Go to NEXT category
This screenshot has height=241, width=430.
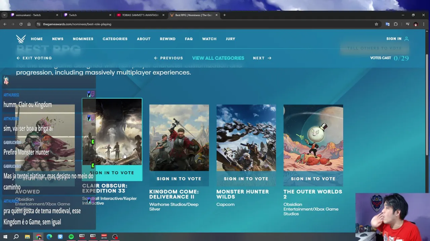[x=262, y=58]
